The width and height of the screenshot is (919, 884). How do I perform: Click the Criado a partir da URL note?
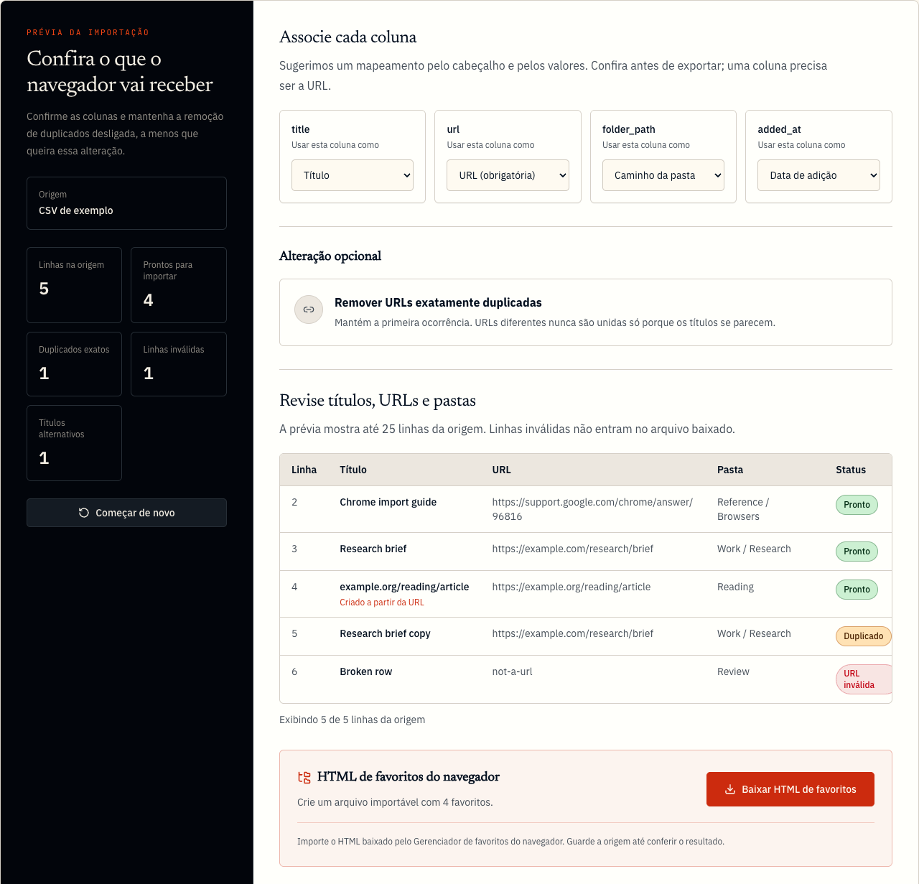(x=382, y=602)
